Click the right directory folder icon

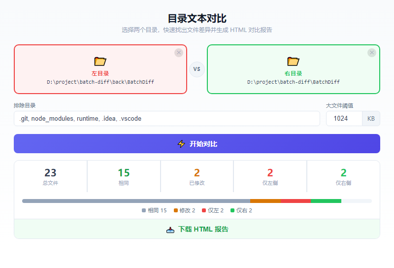293,62
